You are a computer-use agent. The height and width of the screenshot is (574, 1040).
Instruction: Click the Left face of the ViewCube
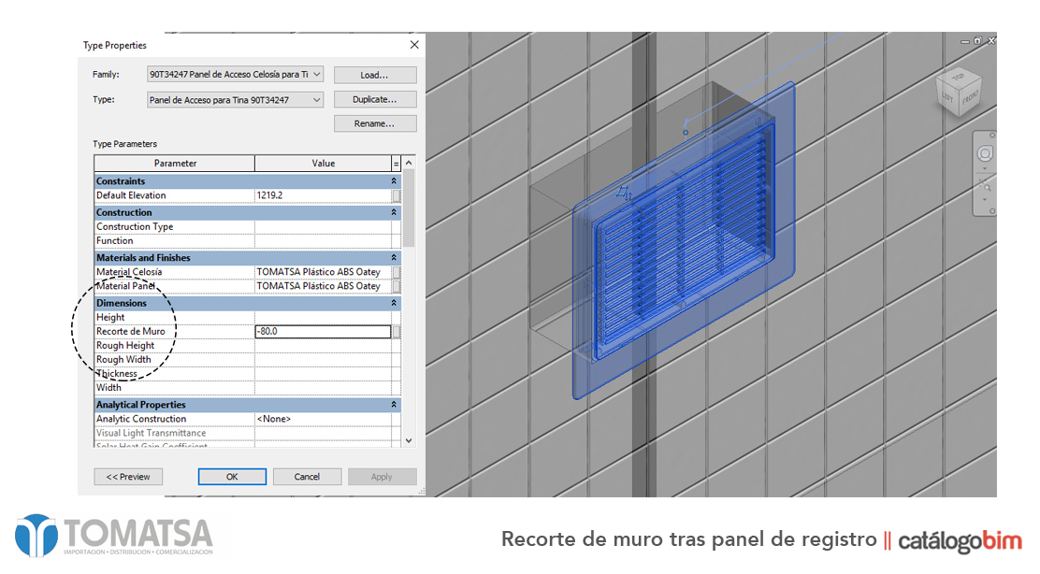coord(946,96)
